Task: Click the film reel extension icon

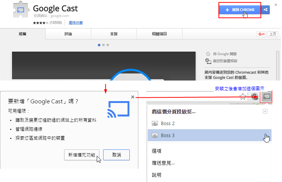Action: 255,97
